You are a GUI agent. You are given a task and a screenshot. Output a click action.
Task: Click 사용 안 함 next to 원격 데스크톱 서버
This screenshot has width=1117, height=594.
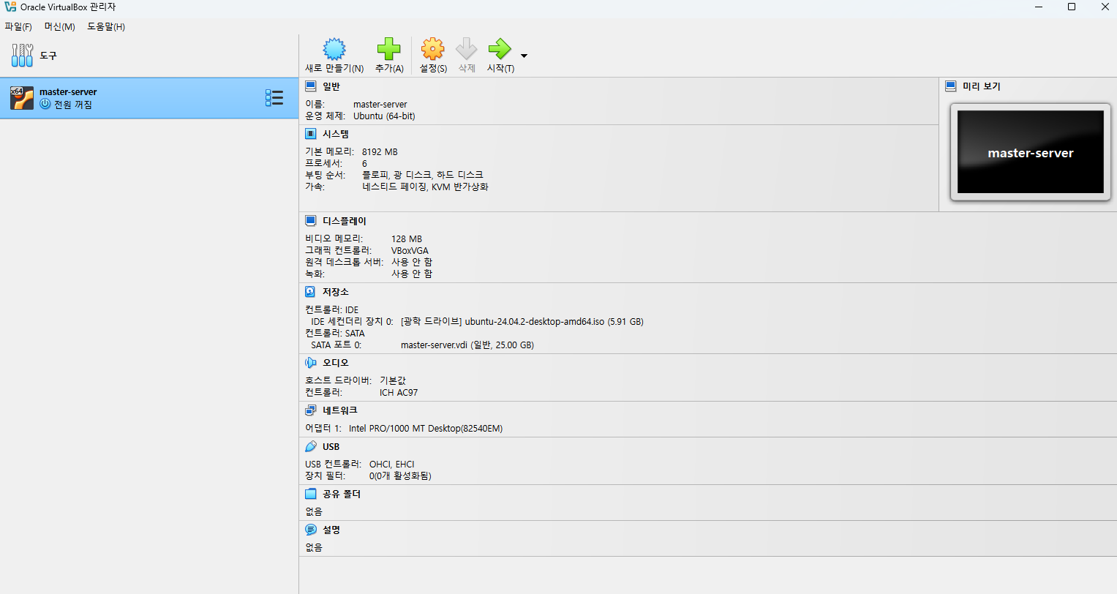pos(412,263)
